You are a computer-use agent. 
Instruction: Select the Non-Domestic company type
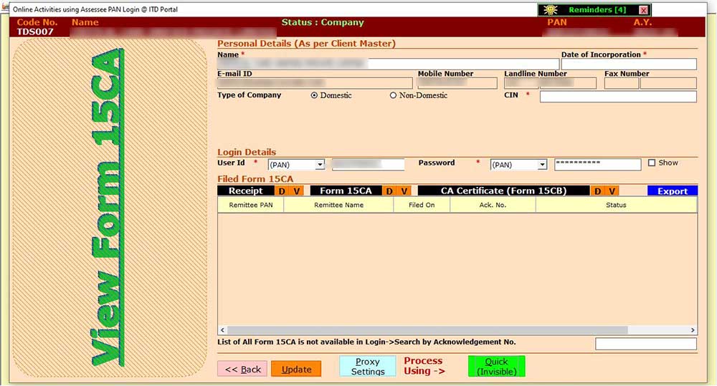point(393,96)
